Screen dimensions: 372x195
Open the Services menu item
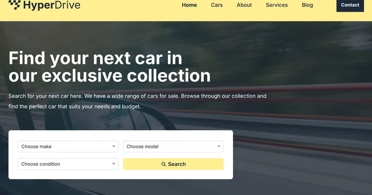(x=277, y=5)
